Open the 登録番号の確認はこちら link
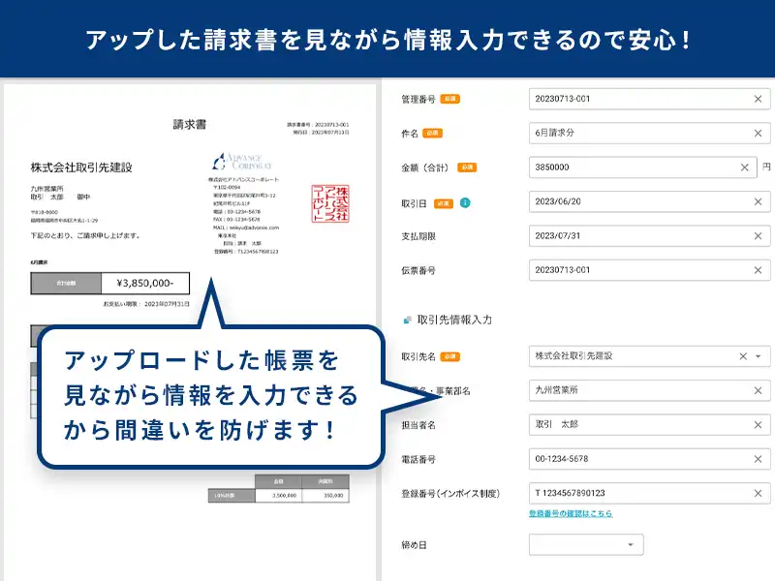Screen dimensions: 775x581 point(571,514)
